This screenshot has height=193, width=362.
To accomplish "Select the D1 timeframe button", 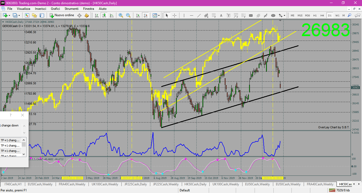I will [x=330, y=15].
